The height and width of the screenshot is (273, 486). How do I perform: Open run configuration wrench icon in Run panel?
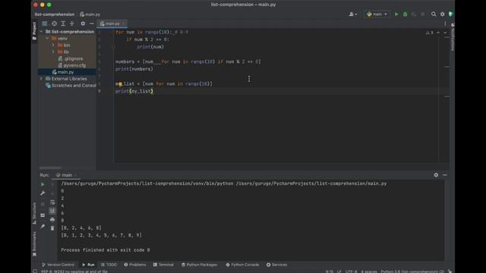(x=43, y=193)
